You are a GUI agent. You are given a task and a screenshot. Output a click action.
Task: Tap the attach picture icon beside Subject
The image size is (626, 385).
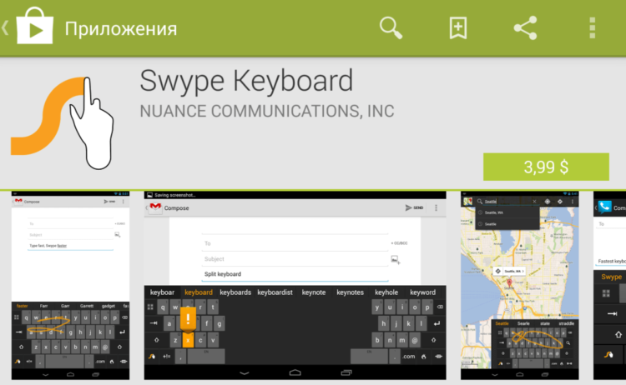(396, 260)
